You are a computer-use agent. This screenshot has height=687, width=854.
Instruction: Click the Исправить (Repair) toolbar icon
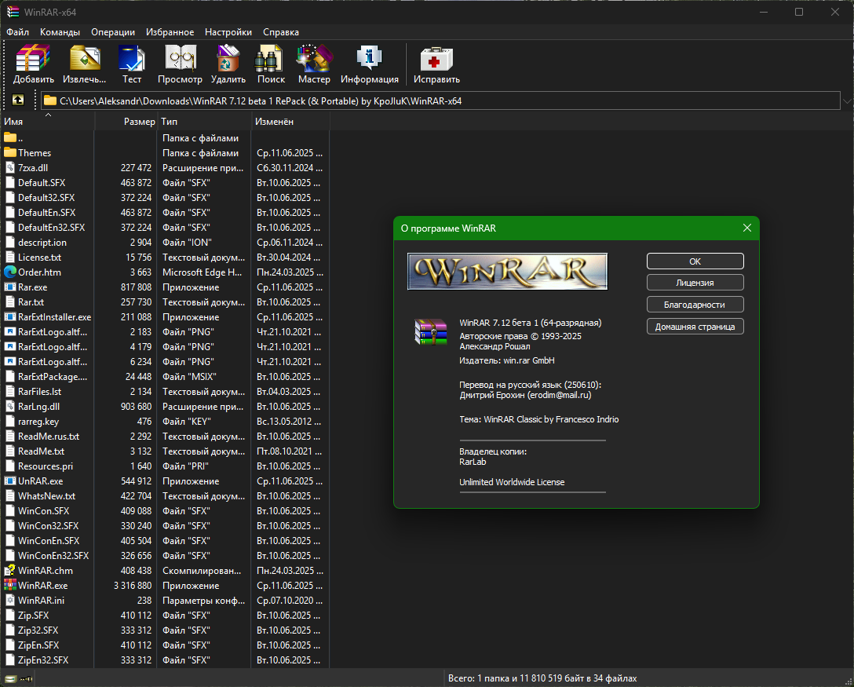[x=436, y=64]
